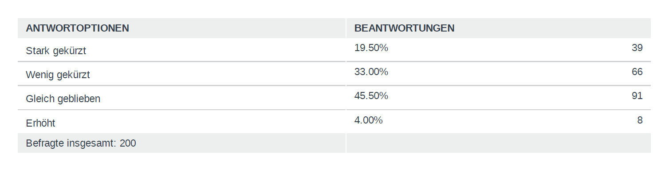Select the Wenig gekürzt row label

(58, 75)
